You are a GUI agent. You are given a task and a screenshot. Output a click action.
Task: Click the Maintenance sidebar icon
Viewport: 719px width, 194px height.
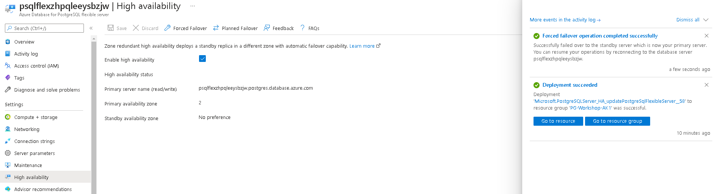8,165
